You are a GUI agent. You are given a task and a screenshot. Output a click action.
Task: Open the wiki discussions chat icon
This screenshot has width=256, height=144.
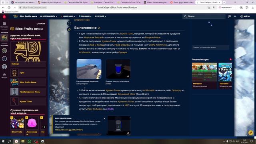coord(229,16)
